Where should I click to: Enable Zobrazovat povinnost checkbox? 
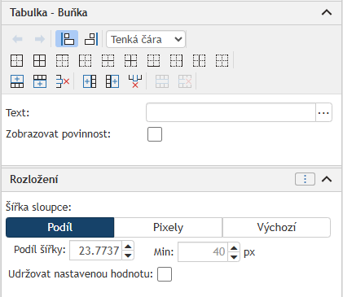point(155,134)
